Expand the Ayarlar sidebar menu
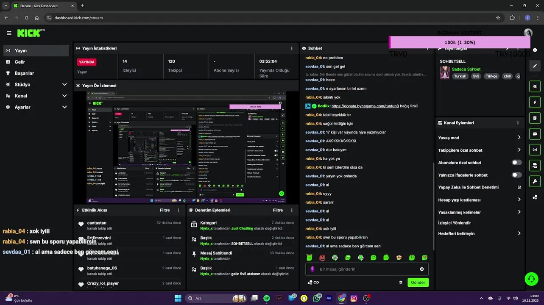Image resolution: width=544 pixels, height=305 pixels. [x=36, y=107]
